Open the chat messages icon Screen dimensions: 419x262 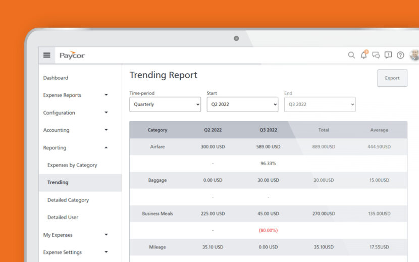(376, 55)
